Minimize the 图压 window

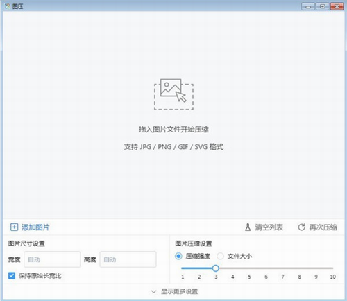coord(308,6)
